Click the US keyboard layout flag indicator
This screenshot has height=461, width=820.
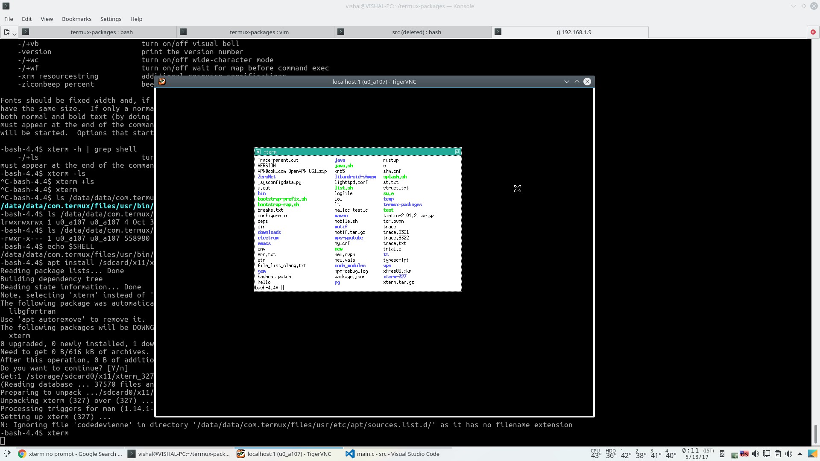[x=744, y=454]
